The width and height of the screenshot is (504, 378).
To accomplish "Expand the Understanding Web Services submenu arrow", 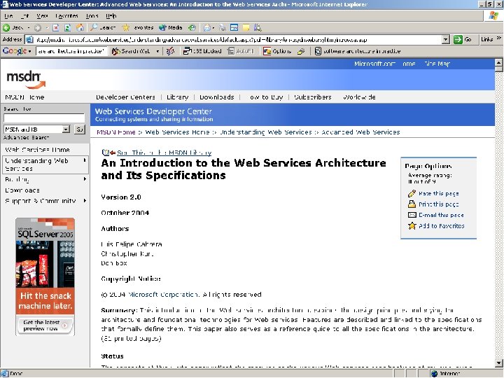I will (85, 160).
